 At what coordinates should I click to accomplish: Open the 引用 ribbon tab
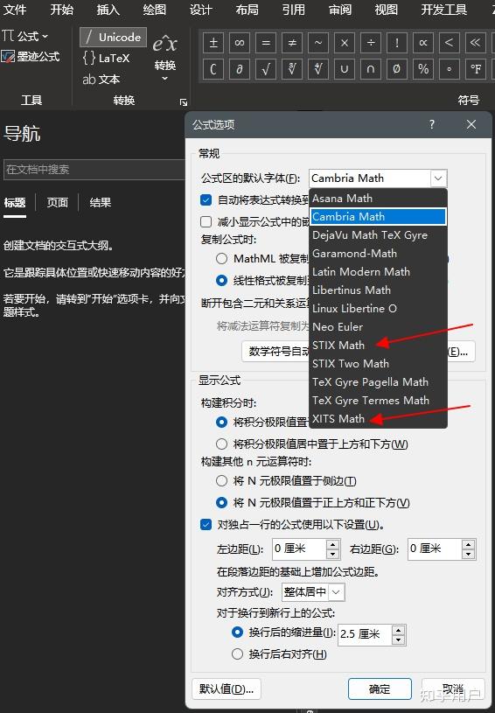pos(294,10)
